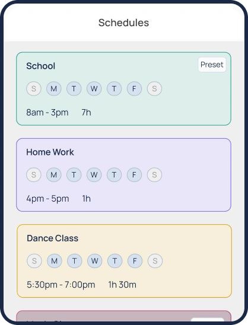Open the School schedule card title
The height and width of the screenshot is (325, 248).
[x=41, y=66]
